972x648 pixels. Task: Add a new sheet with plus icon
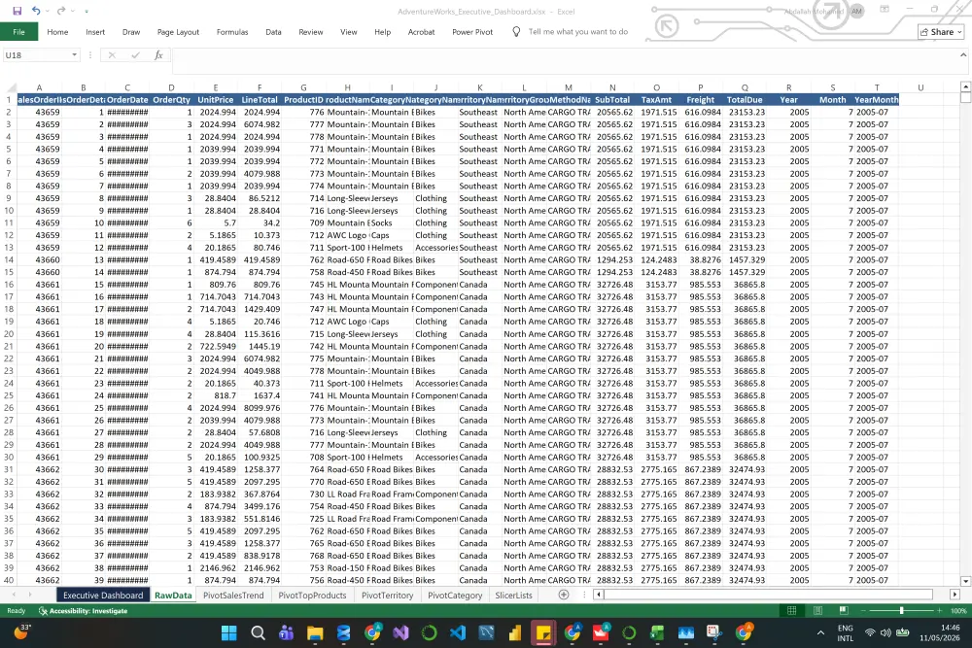564,595
